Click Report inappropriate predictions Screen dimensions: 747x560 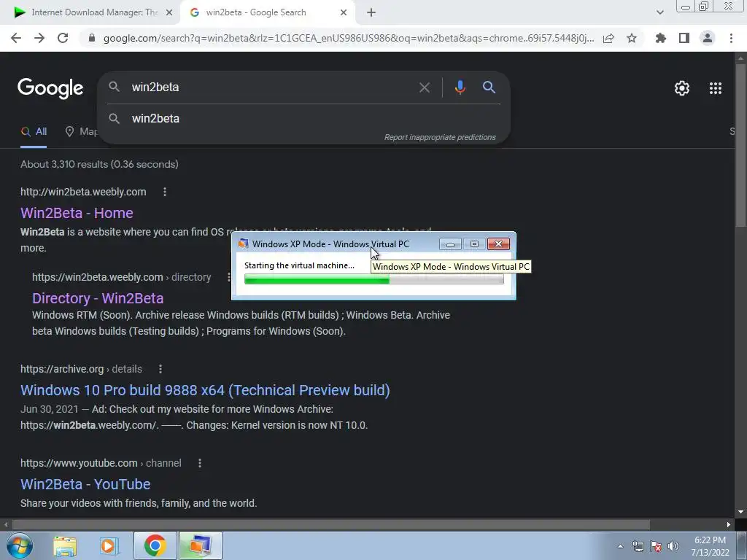[440, 138]
